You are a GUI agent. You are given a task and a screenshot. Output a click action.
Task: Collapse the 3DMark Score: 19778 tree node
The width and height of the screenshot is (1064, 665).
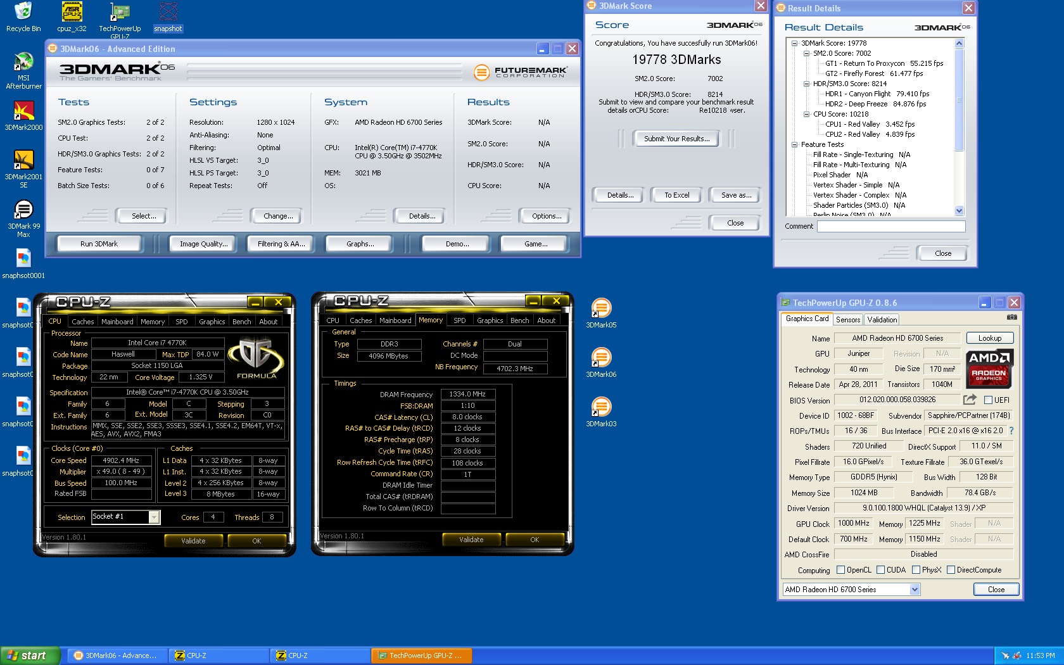[x=795, y=43]
